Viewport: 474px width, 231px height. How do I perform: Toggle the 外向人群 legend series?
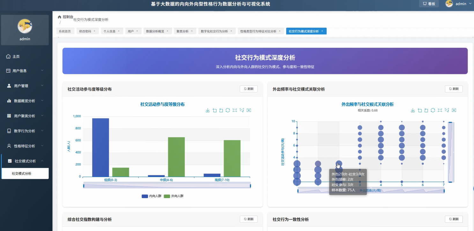pos(174,196)
